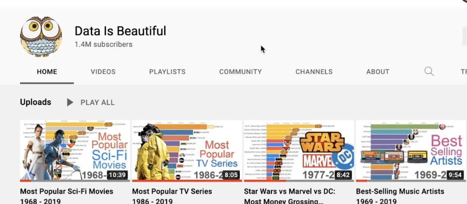Click the 8:42 duration badge on Star Wars video
This screenshot has width=467, height=204.
click(x=343, y=175)
